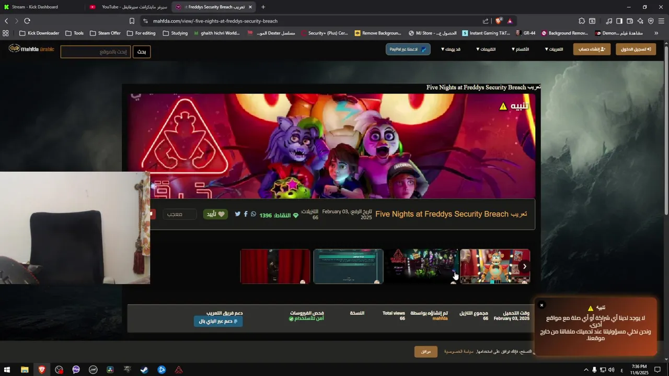Open Steam from the taskbar
Image resolution: width=669 pixels, height=376 pixels.
(144, 370)
